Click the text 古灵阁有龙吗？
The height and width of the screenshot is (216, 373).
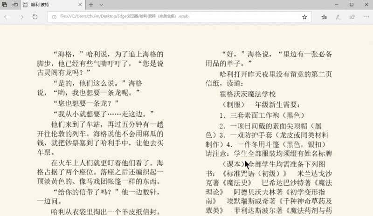pyautogui.click(x=61, y=73)
